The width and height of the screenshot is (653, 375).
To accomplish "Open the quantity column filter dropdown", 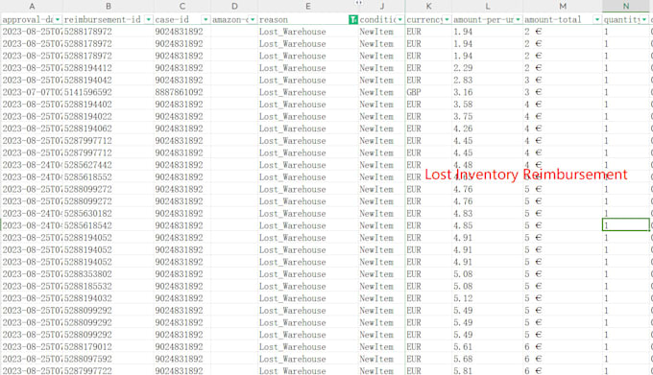I will coord(644,19).
